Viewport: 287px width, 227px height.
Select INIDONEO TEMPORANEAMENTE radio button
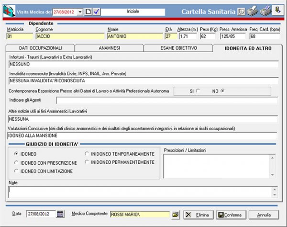point(87,154)
